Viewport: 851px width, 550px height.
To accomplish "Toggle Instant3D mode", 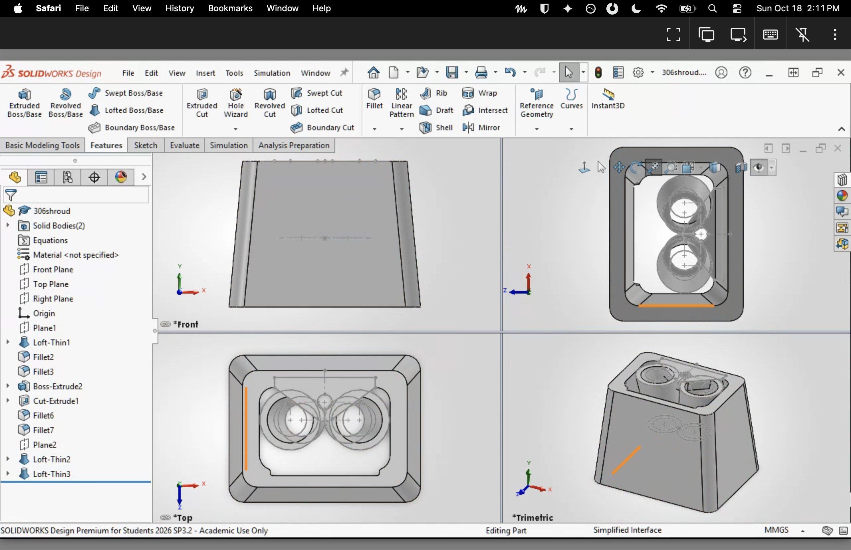I will tap(608, 99).
